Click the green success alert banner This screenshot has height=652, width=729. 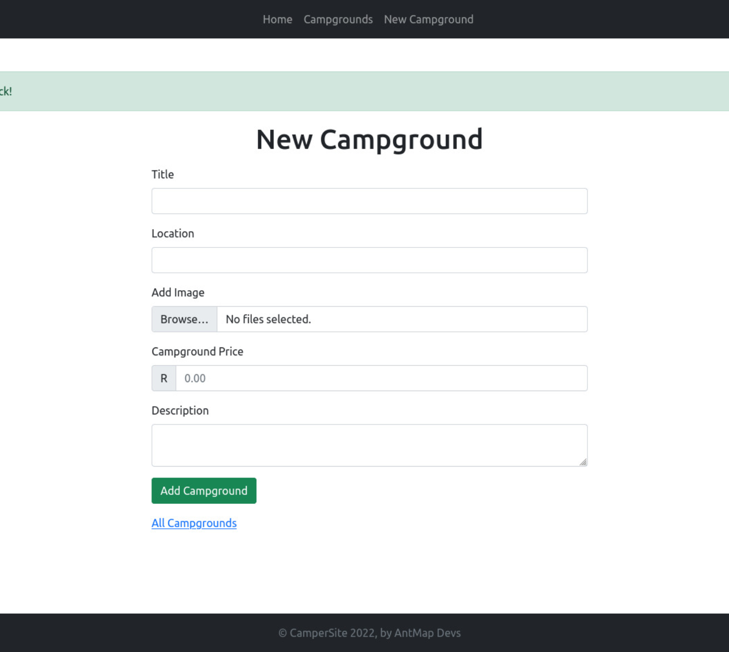[364, 91]
